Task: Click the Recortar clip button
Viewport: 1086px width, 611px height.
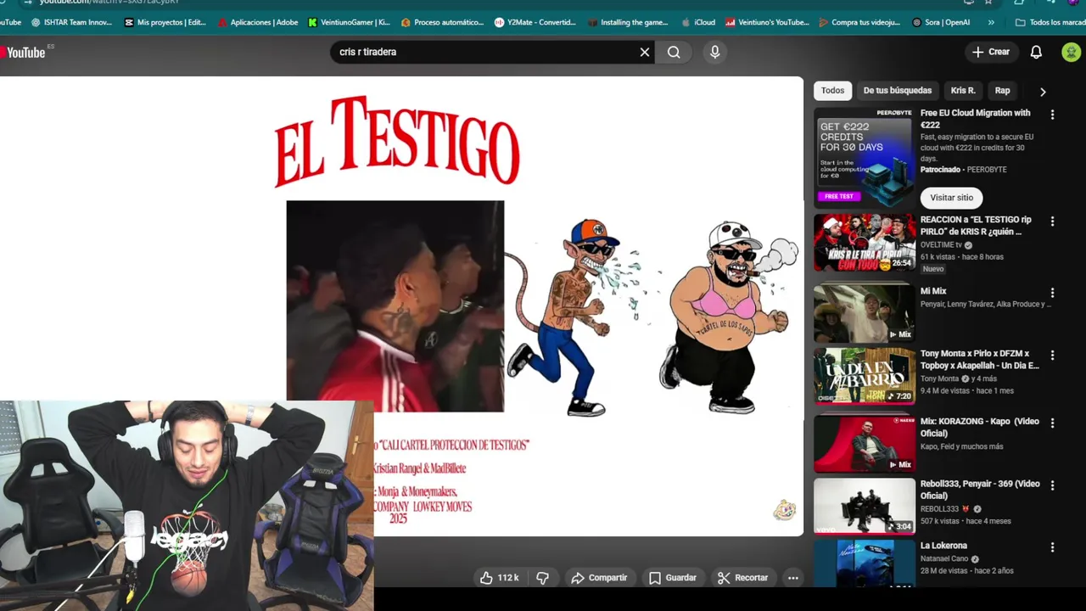Action: click(x=742, y=578)
